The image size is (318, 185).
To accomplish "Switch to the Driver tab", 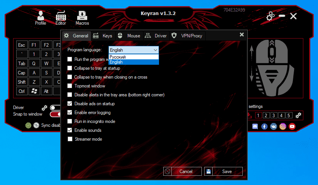I will (156, 36).
